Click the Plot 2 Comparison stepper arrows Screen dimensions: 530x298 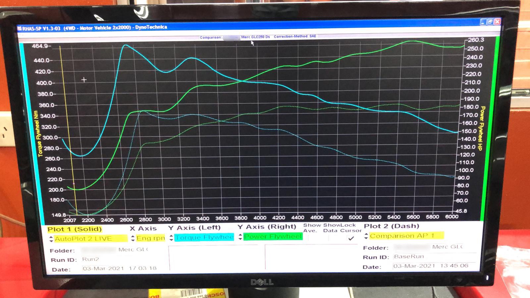click(x=366, y=236)
